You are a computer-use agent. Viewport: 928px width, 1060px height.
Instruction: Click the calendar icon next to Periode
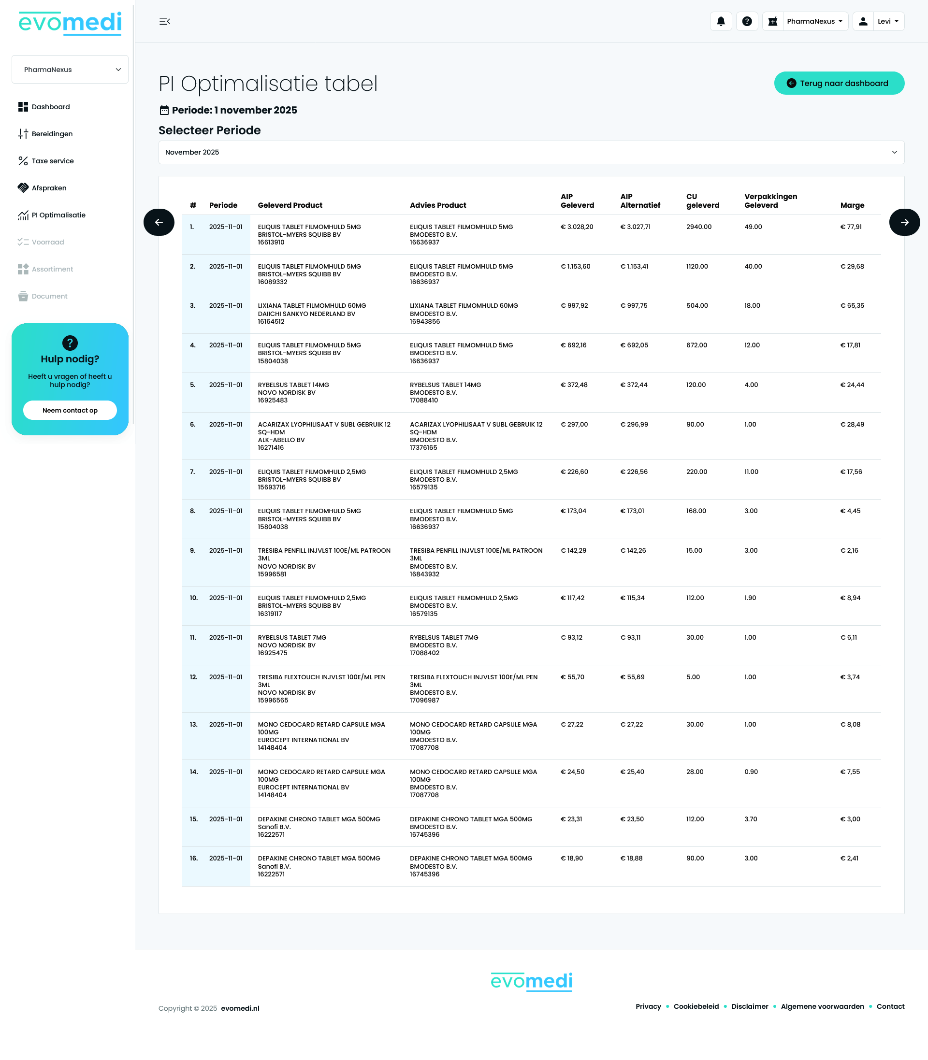pos(164,110)
